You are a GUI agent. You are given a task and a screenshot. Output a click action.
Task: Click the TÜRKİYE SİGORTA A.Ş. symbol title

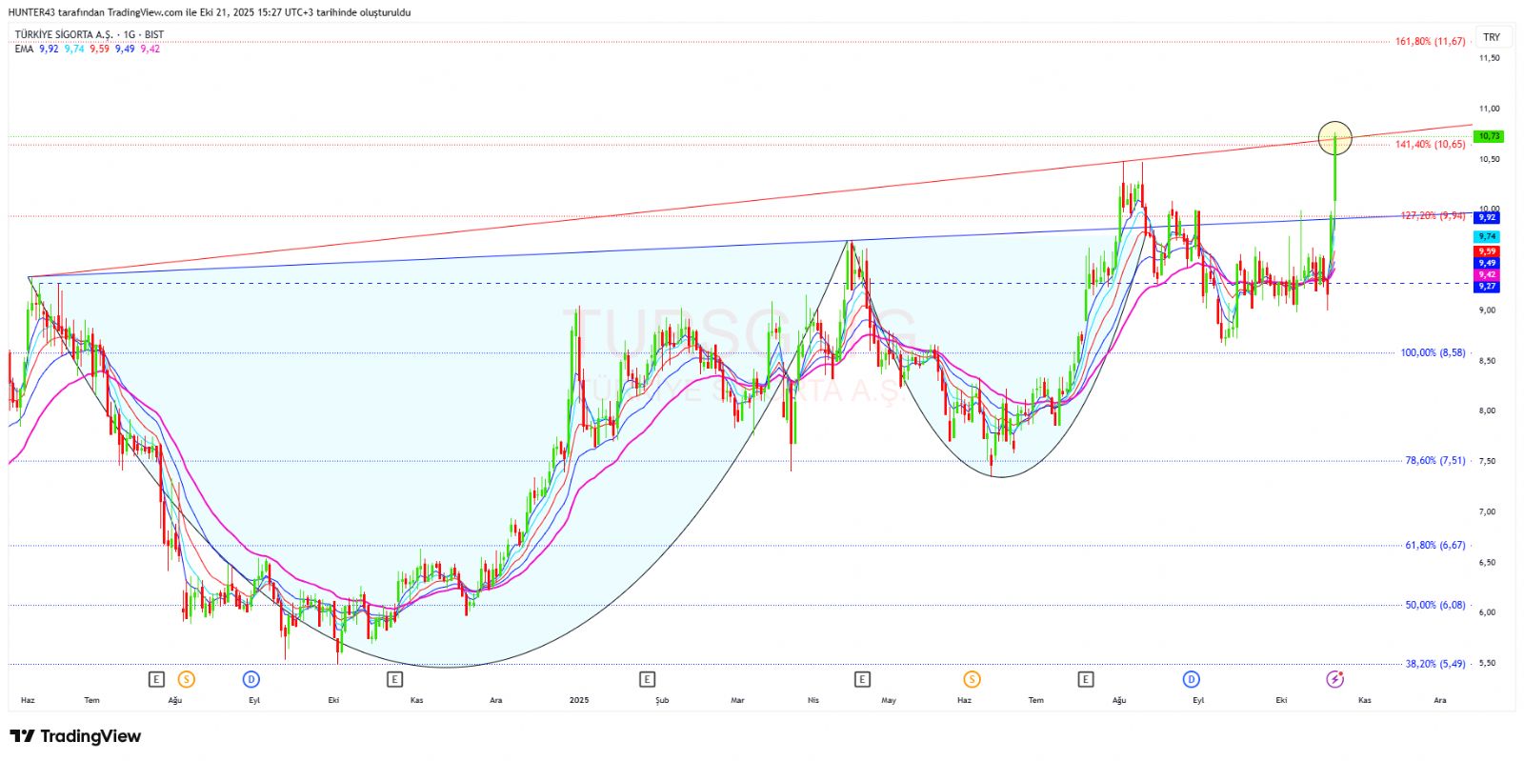pos(63,34)
